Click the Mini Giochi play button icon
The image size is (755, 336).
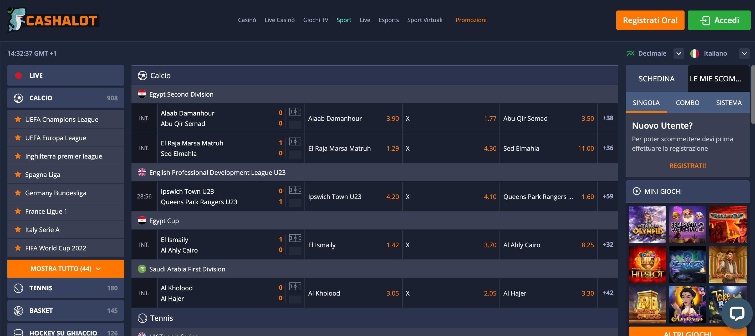click(636, 191)
